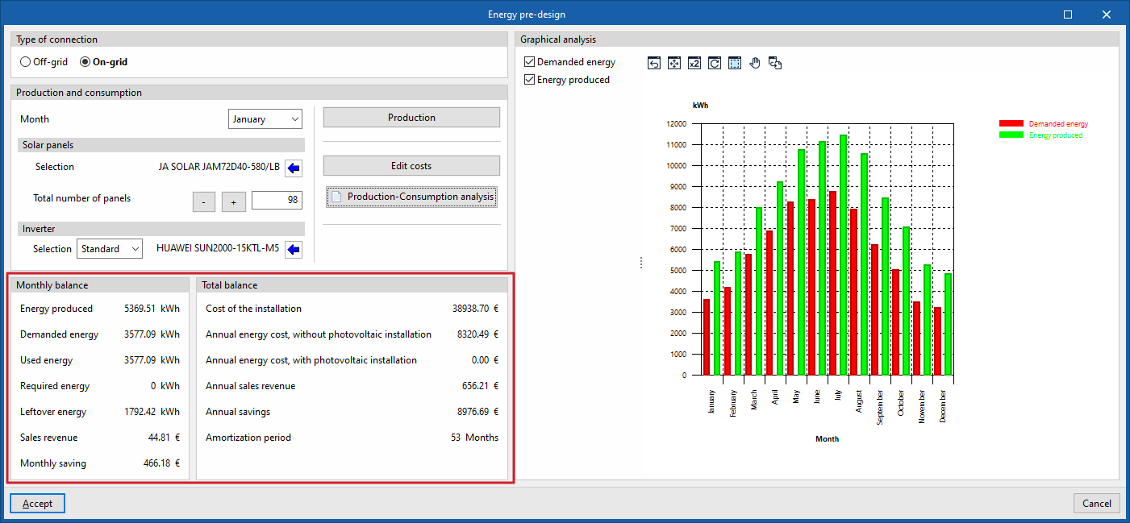This screenshot has width=1130, height=523.
Task: Click the total number of panels field
Action: [277, 200]
